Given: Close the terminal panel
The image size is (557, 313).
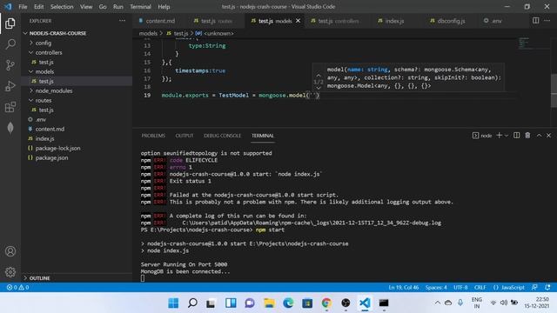Looking at the screenshot, I should coord(548,136).
